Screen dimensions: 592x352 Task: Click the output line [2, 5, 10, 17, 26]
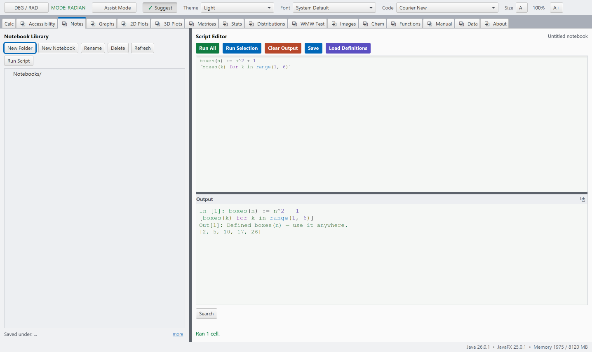[230, 232]
